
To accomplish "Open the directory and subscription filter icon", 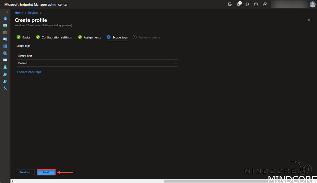I will tap(230, 4).
